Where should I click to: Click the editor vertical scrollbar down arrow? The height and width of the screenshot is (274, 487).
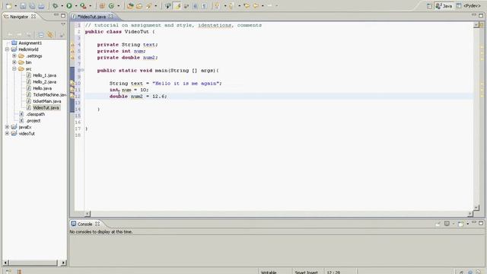click(476, 207)
